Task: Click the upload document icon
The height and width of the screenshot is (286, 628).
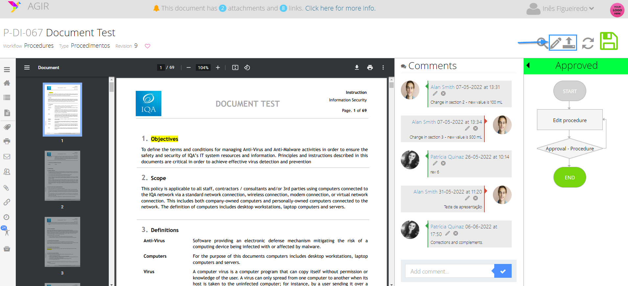Action: [569, 42]
